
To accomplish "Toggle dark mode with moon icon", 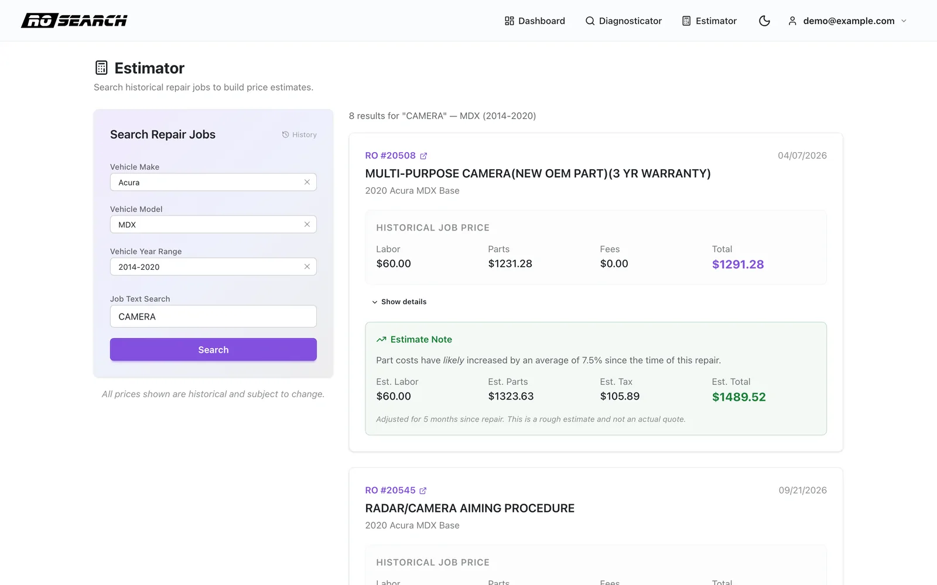I will 764,21.
